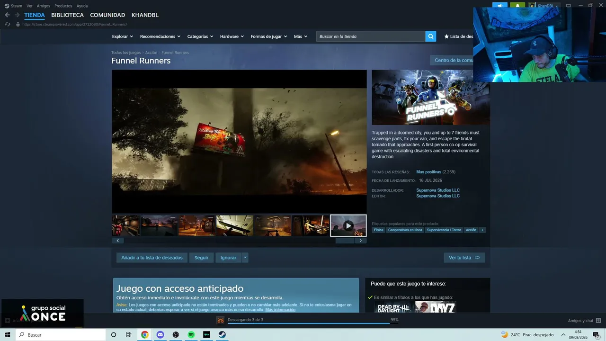Viewport: 606px width, 341px height.
Task: Open the Categorías dropdown
Action: point(200,36)
